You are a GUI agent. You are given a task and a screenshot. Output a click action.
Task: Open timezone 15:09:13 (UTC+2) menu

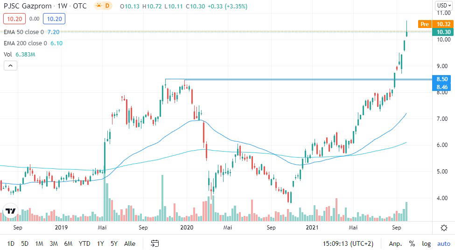[x=348, y=243]
